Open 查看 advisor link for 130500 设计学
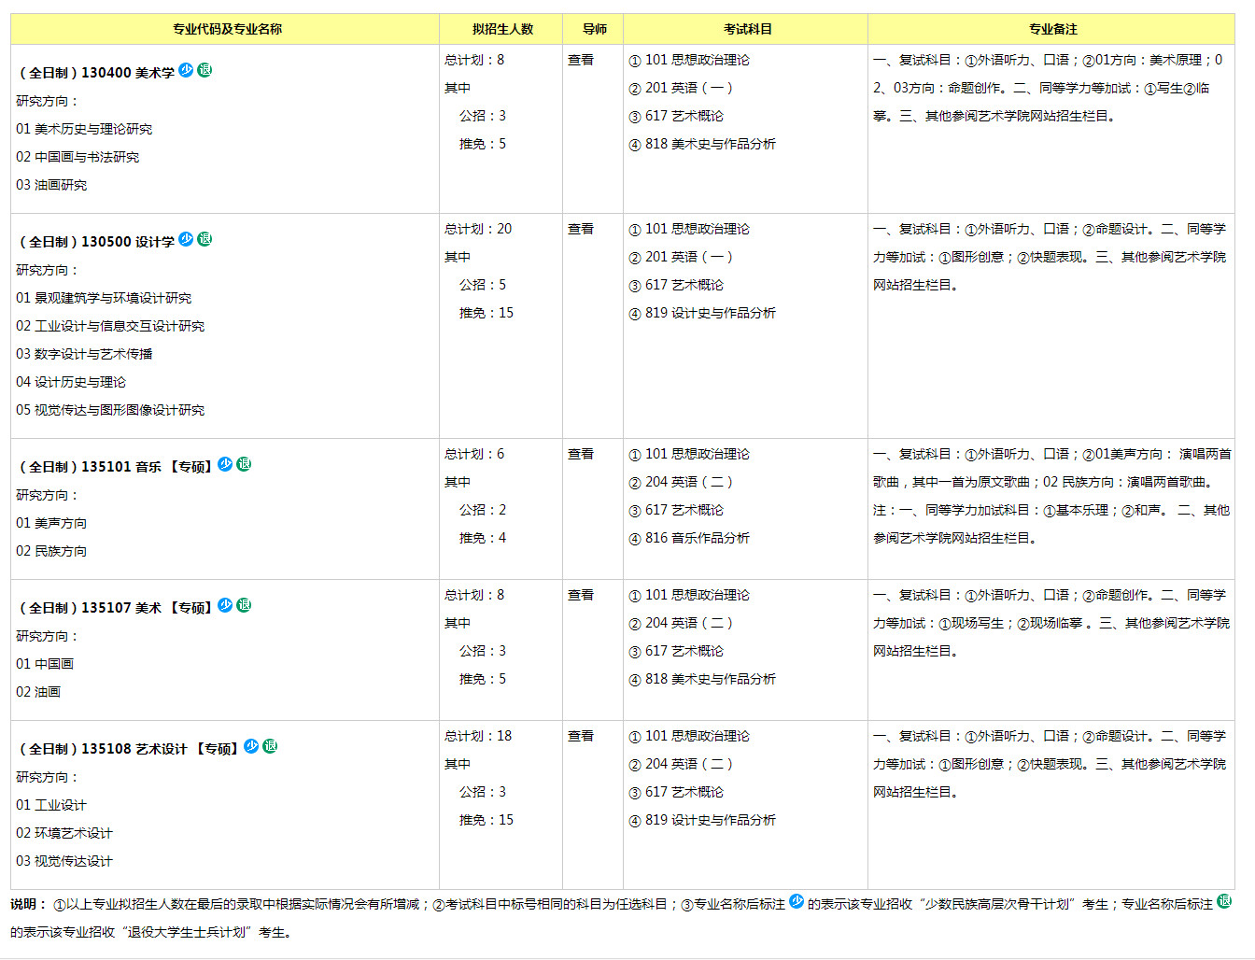The image size is (1255, 960). click(x=581, y=229)
